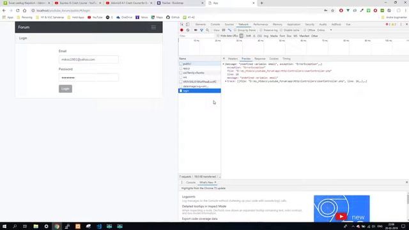The width and height of the screenshot is (409, 230).
Task: Select large request rows view icon
Action: [x=224, y=30]
